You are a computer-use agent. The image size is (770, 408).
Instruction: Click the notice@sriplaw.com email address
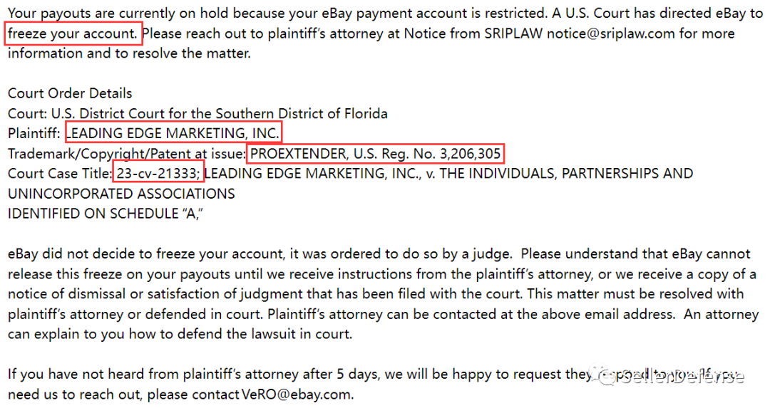coord(611,33)
